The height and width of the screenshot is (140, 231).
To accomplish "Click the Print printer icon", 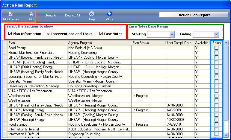I will 31,14.
